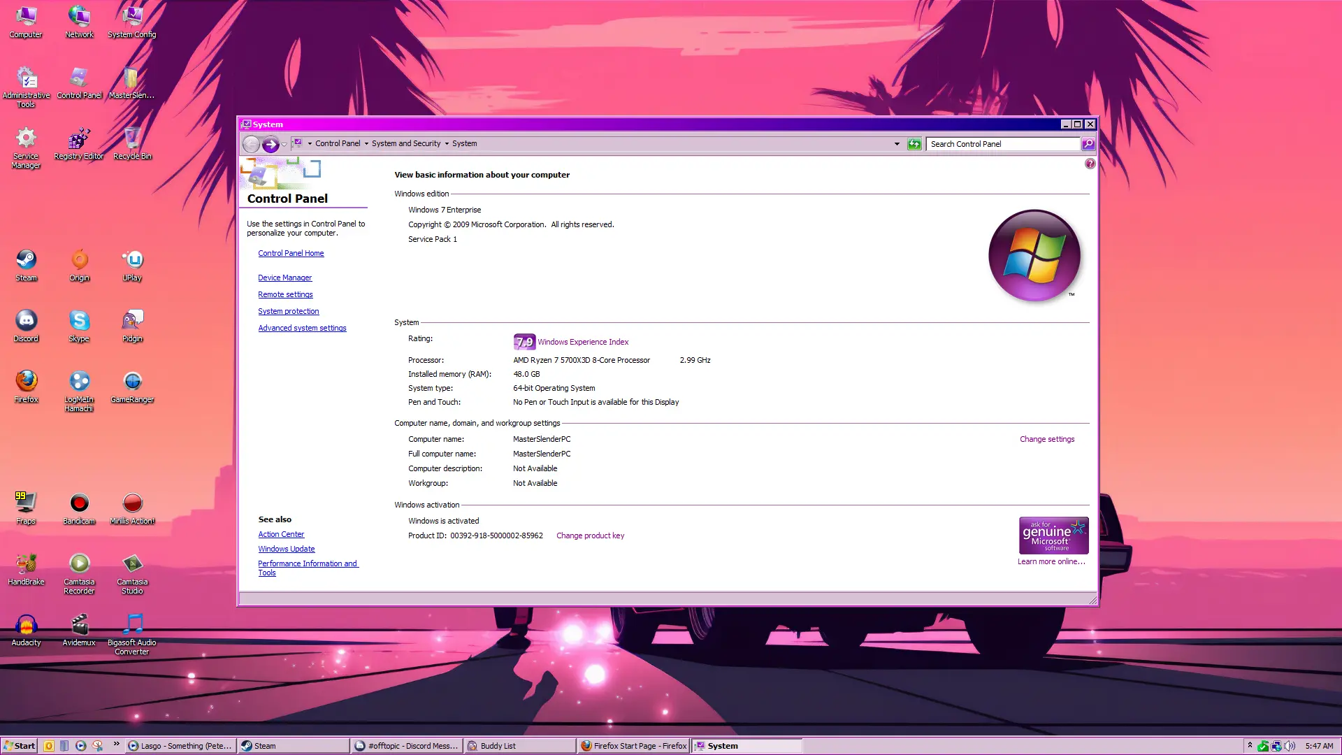The image size is (1342, 755).
Task: Open Remote settings link
Action: pos(285,294)
